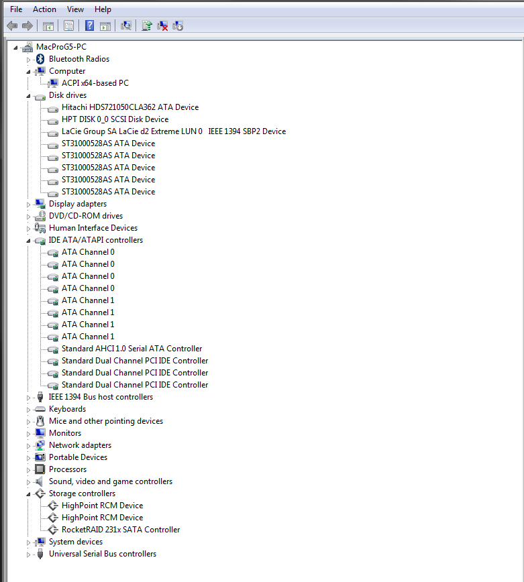Expand the Display adapters category
Viewport: 524px width, 582px height.
28,204
